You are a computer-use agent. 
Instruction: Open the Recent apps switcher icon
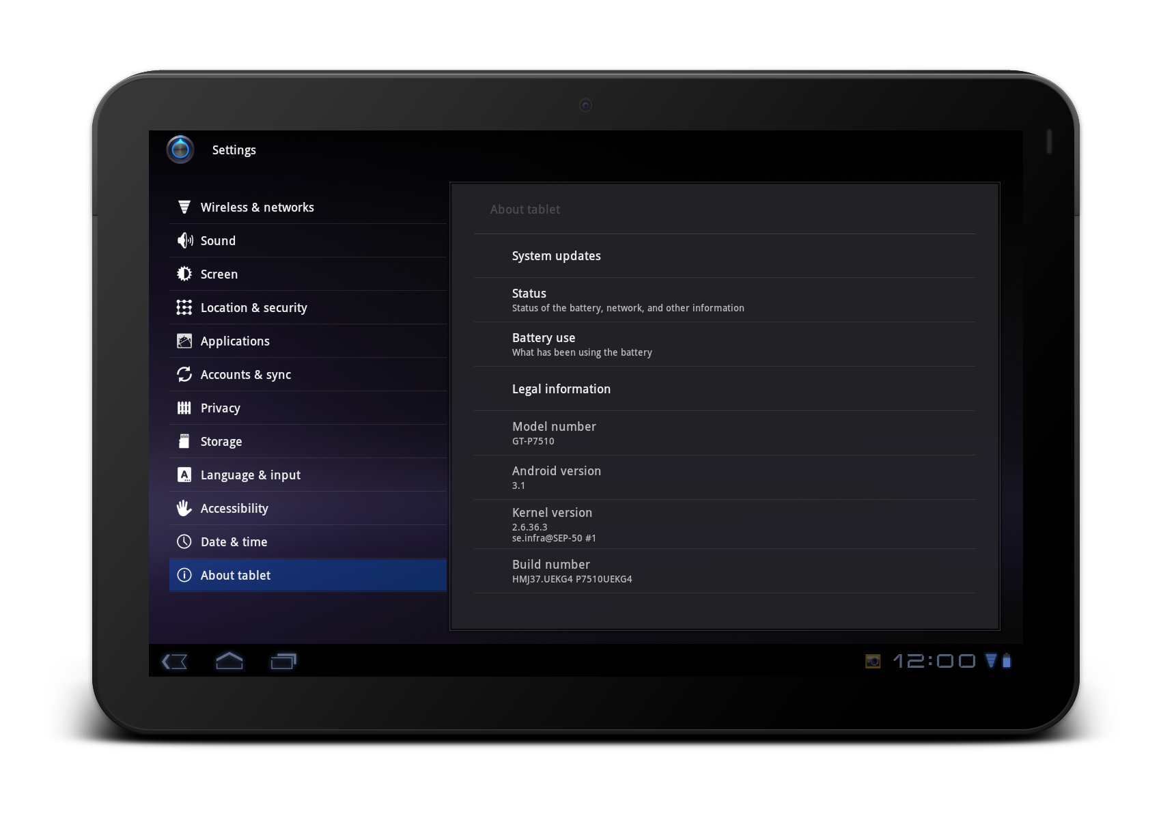pyautogui.click(x=282, y=660)
